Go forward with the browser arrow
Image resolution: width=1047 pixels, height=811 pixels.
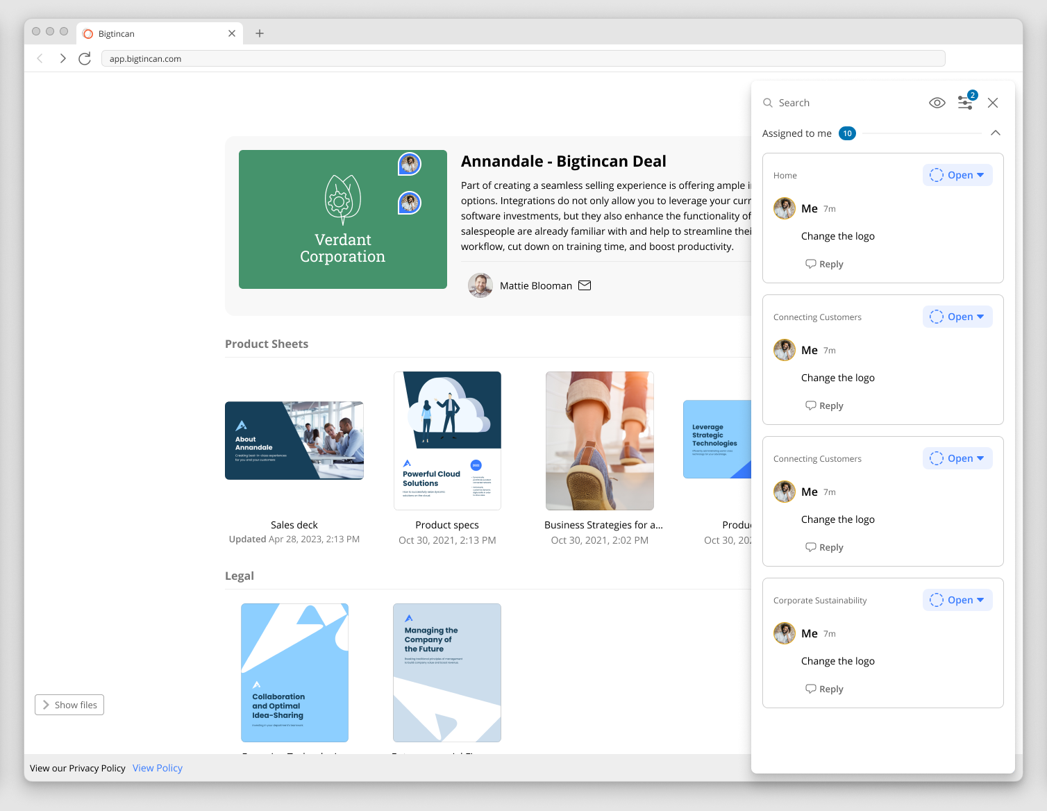(x=63, y=58)
